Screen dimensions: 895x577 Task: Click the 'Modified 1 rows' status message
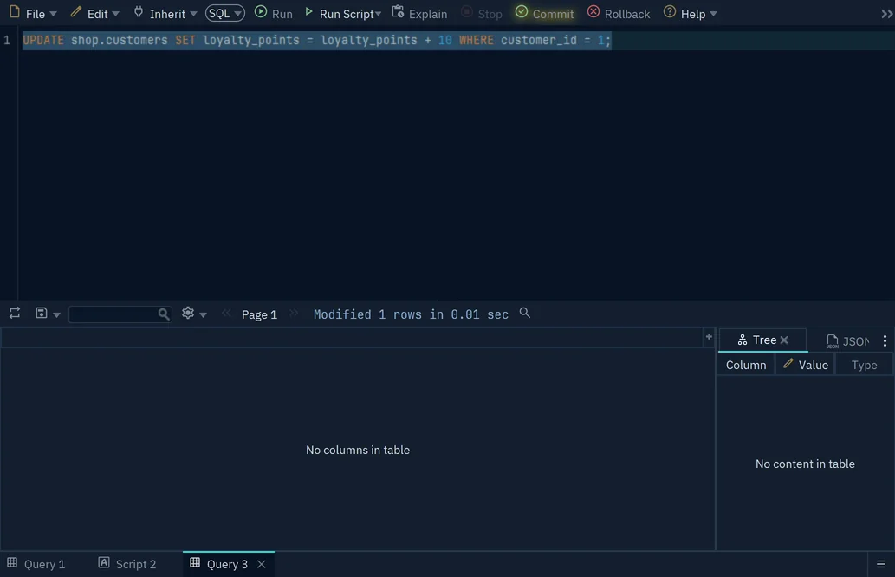[411, 314]
